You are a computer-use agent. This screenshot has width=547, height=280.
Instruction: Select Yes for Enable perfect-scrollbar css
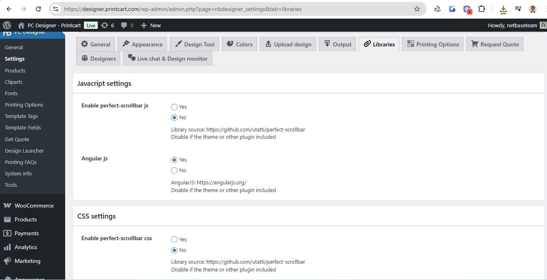(x=174, y=240)
